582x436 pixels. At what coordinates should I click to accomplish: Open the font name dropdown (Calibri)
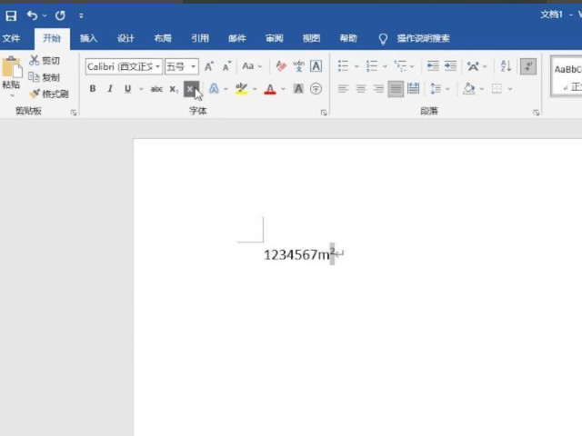click(x=124, y=66)
